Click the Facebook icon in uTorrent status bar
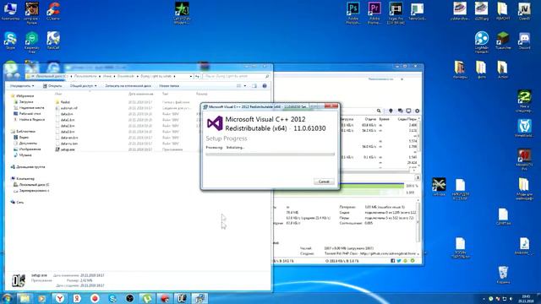The image size is (541, 304). (392, 261)
